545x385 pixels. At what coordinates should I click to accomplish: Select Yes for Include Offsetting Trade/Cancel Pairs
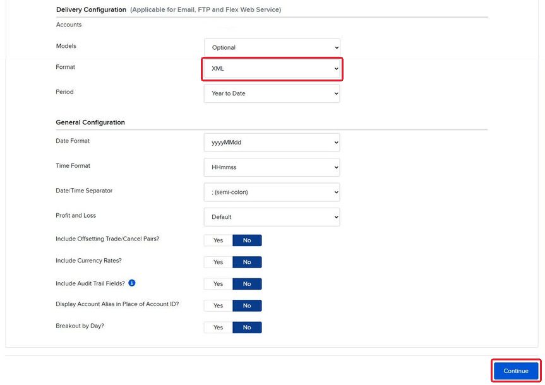point(219,240)
